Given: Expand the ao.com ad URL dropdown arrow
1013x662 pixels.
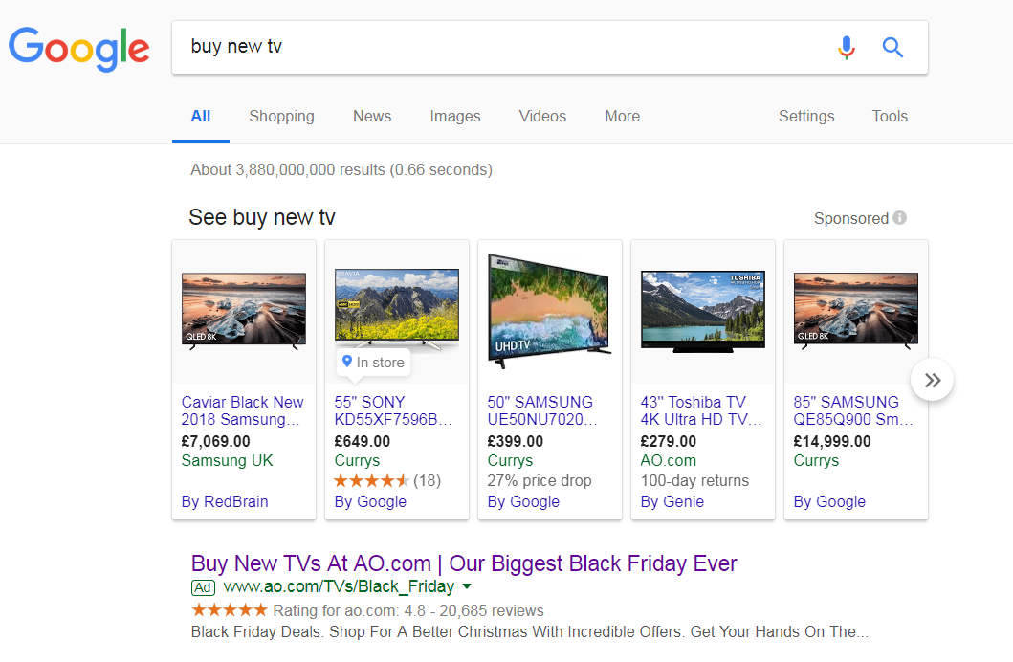Looking at the screenshot, I should 467,586.
